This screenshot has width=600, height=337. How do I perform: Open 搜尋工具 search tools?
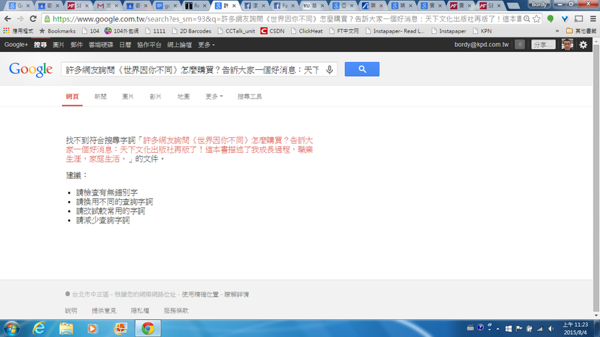250,96
